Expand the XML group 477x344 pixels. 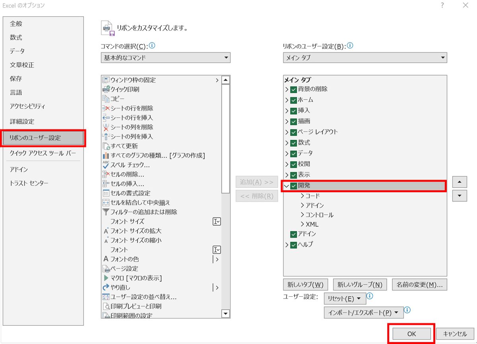[302, 224]
